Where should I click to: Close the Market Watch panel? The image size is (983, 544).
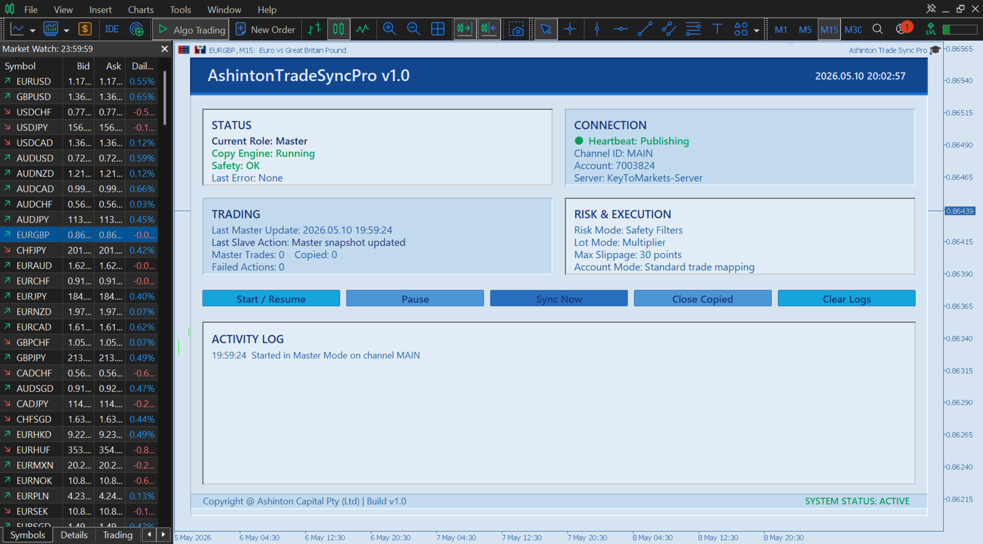pyautogui.click(x=164, y=49)
